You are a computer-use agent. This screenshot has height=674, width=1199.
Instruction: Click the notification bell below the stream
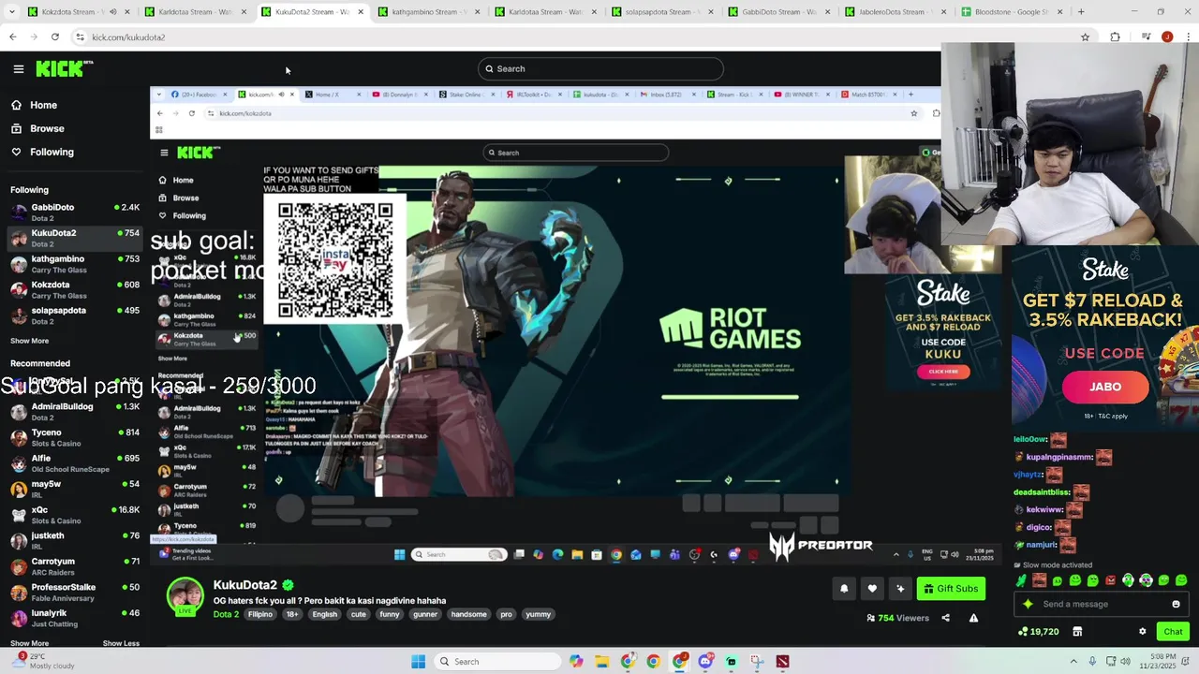[844, 589]
